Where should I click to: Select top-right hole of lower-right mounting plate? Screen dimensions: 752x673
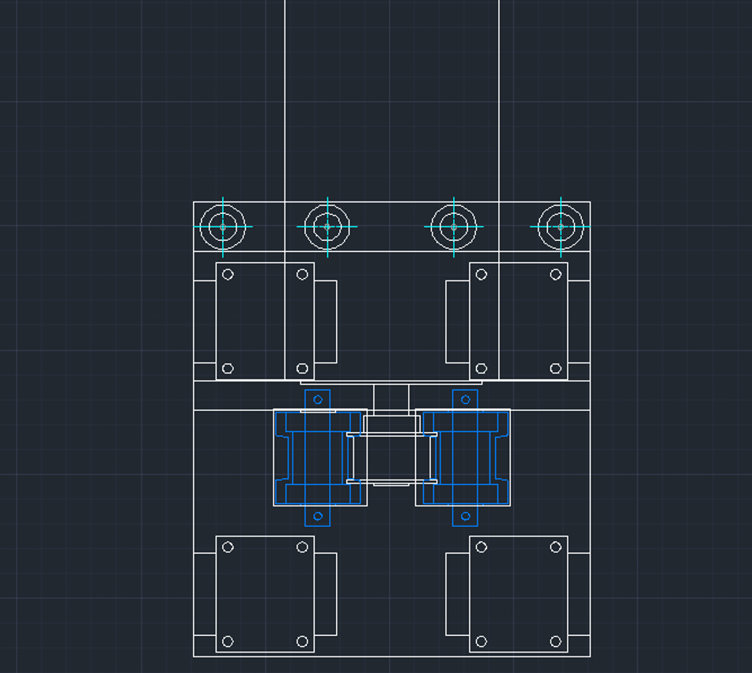555,547
